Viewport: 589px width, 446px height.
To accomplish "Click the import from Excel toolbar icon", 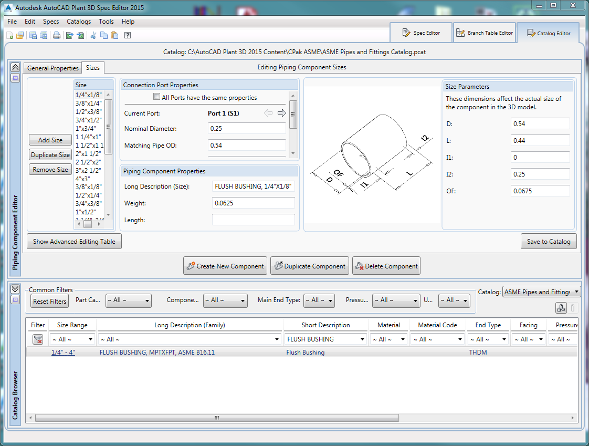I will click(x=80, y=35).
